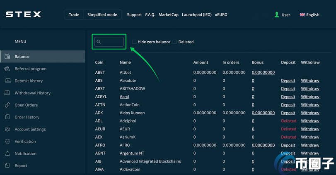View Order History

tap(27, 117)
